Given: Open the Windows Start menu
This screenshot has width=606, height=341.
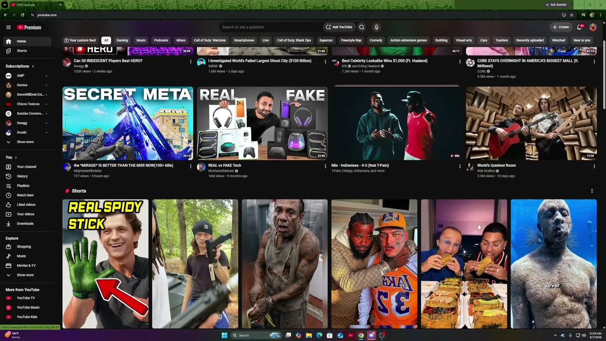Looking at the screenshot, I should [x=224, y=335].
